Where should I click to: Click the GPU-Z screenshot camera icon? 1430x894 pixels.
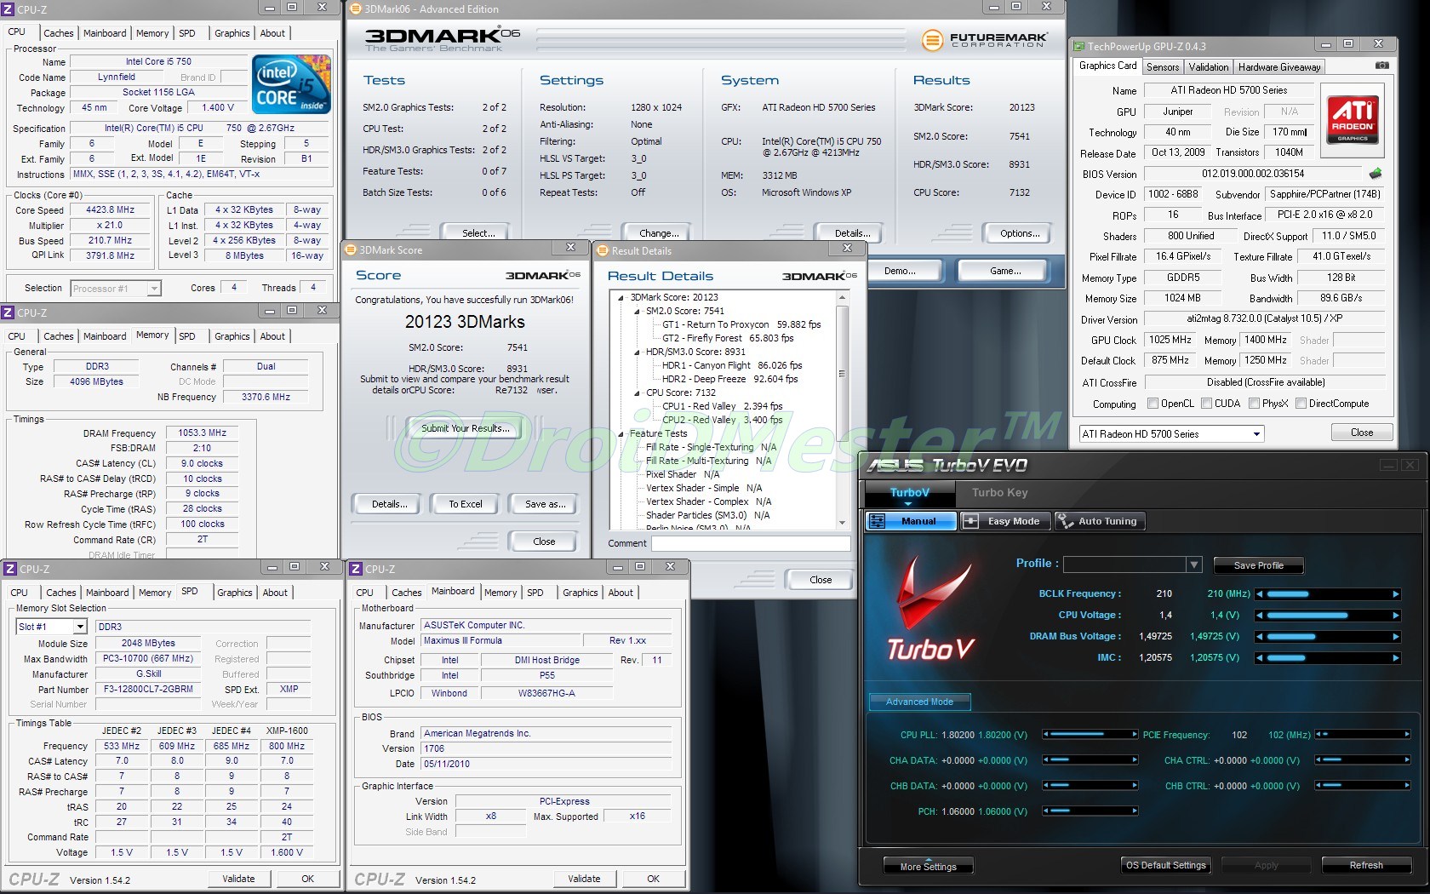click(x=1381, y=66)
